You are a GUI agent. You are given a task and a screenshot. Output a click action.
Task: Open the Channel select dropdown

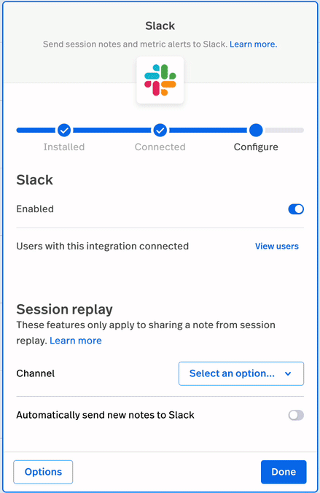coord(241,373)
